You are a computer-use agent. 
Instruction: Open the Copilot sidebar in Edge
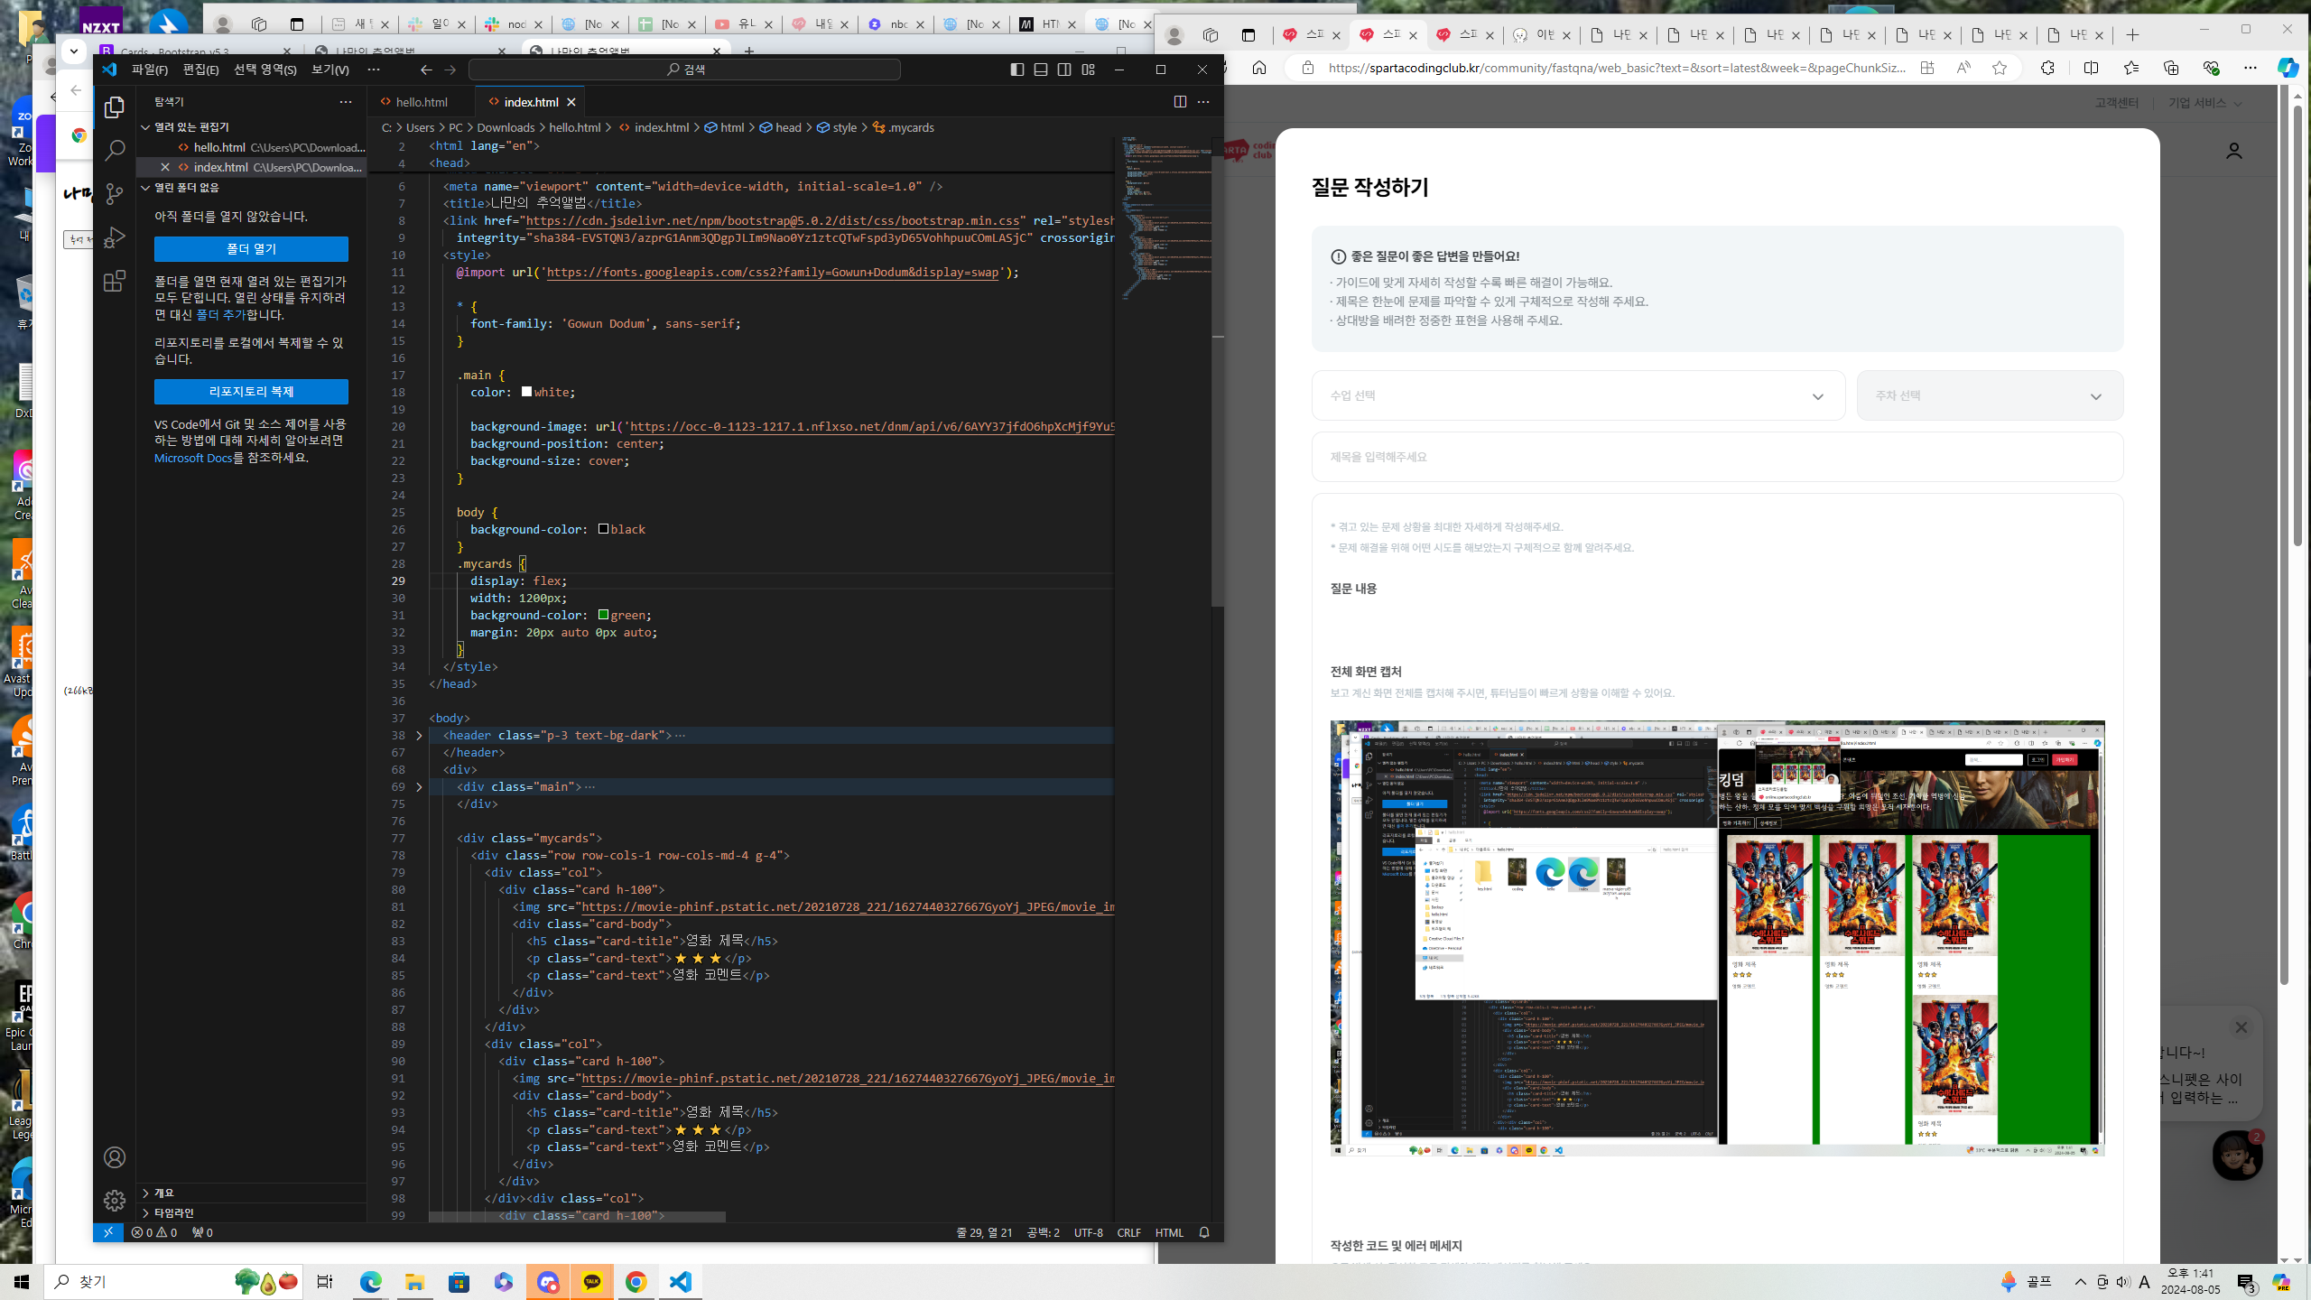click(x=2288, y=68)
